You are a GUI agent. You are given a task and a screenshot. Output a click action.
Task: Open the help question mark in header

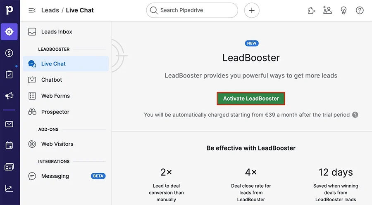(x=360, y=10)
